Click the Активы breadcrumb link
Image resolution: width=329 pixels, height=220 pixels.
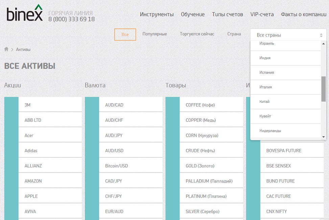(23, 49)
